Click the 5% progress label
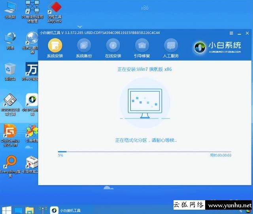This screenshot has height=214, width=253. tap(60, 155)
